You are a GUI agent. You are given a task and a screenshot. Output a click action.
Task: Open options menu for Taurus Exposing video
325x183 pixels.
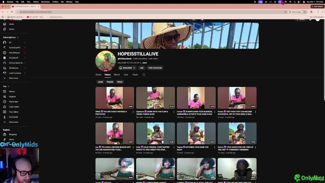pyautogui.click(x=215, y=147)
